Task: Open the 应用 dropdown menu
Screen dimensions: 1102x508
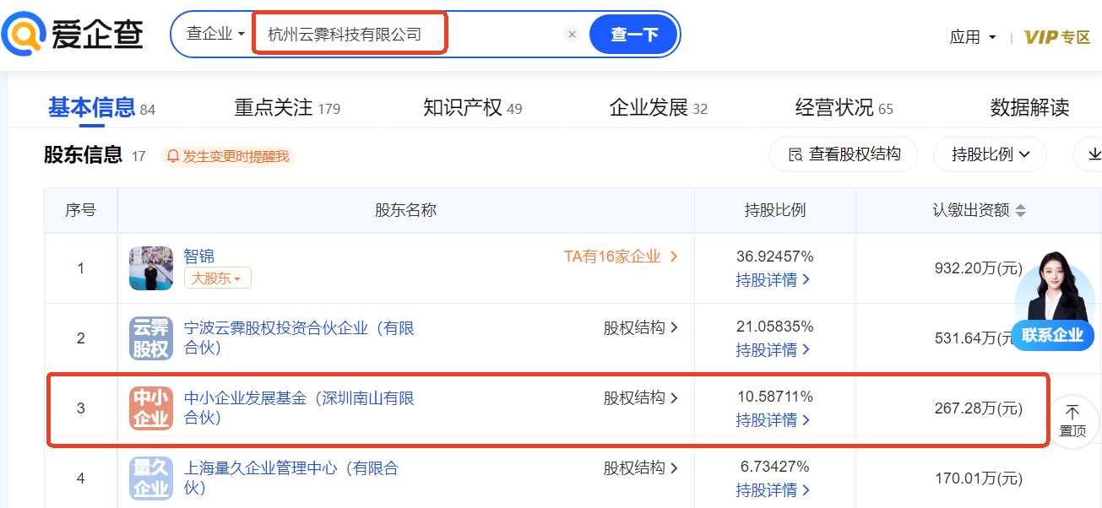Action: [973, 37]
